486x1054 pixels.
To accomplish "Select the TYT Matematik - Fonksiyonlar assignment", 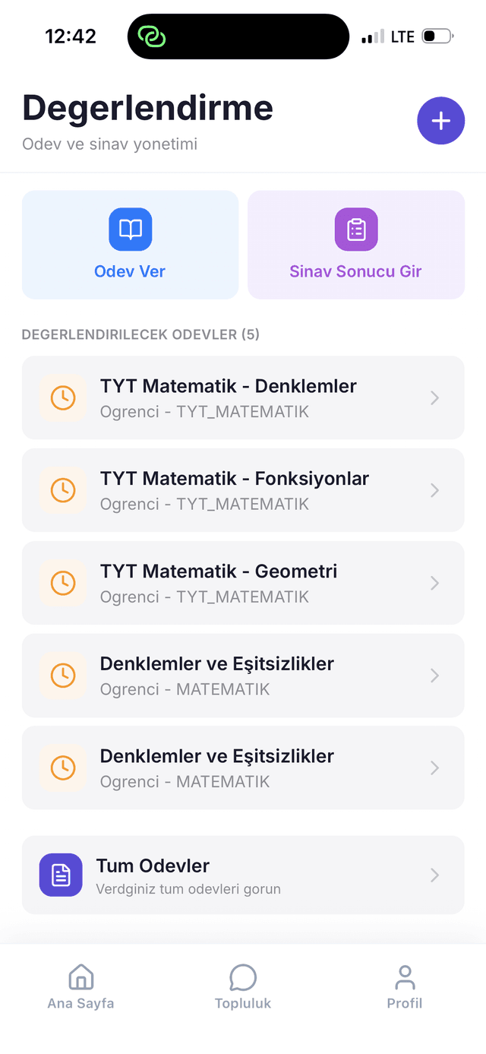I will [243, 490].
